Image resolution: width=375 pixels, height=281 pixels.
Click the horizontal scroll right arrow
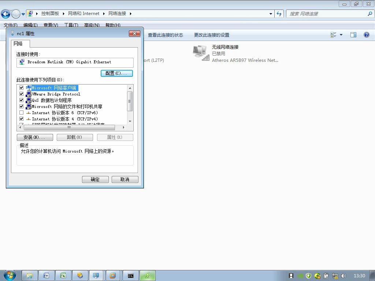123,128
